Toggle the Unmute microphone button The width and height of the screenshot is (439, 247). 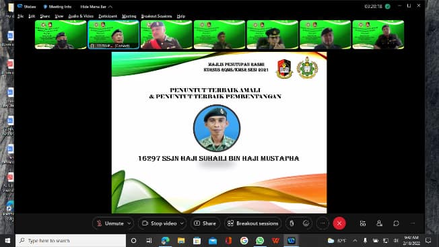tap(110, 223)
